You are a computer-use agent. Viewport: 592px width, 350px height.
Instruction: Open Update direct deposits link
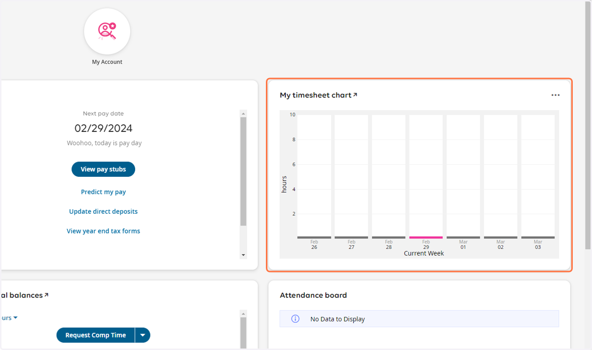[x=103, y=211]
